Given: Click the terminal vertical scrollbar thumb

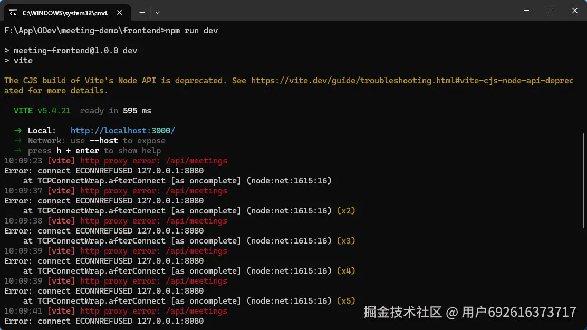Looking at the screenshot, I should point(584,180).
